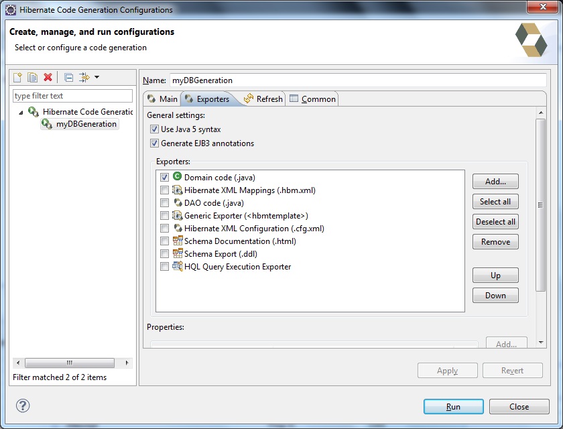
Task: Select the Hibernate Code Generation tree node
Action: pyautogui.click(x=88, y=112)
